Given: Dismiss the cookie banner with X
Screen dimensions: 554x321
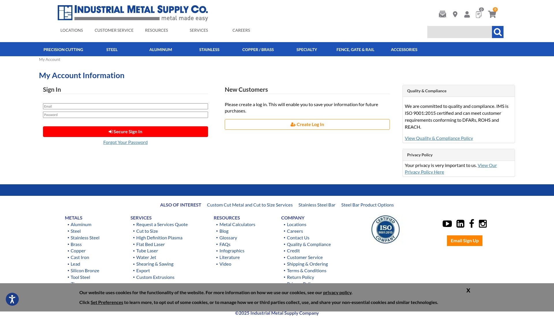Looking at the screenshot, I should 468,290.
